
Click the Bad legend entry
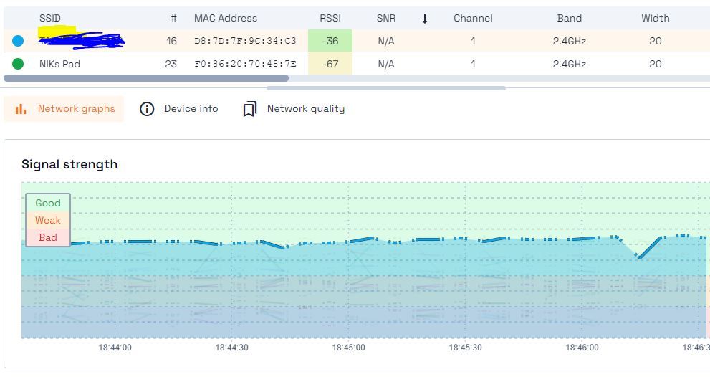48,237
